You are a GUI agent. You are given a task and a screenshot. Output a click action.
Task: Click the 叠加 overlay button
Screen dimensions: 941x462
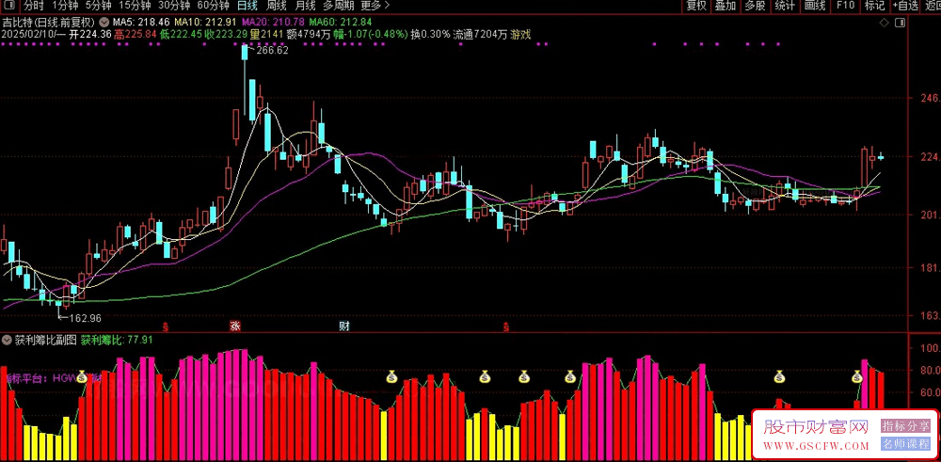726,6
